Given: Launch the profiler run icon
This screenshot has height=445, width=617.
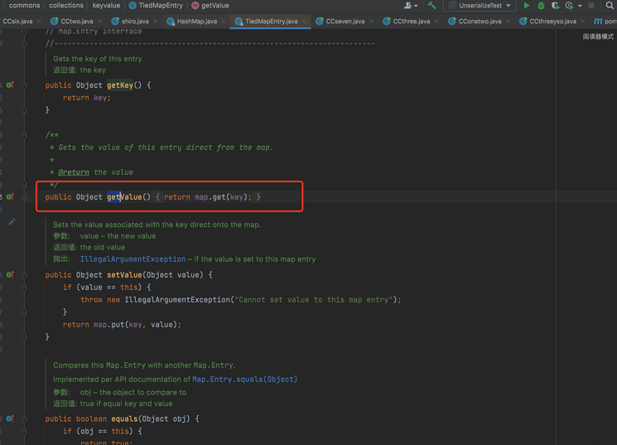Looking at the screenshot, I should tap(569, 6).
